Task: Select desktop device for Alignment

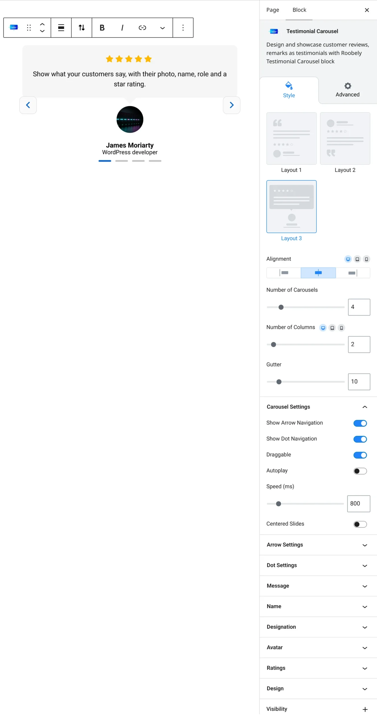Action: click(x=348, y=259)
